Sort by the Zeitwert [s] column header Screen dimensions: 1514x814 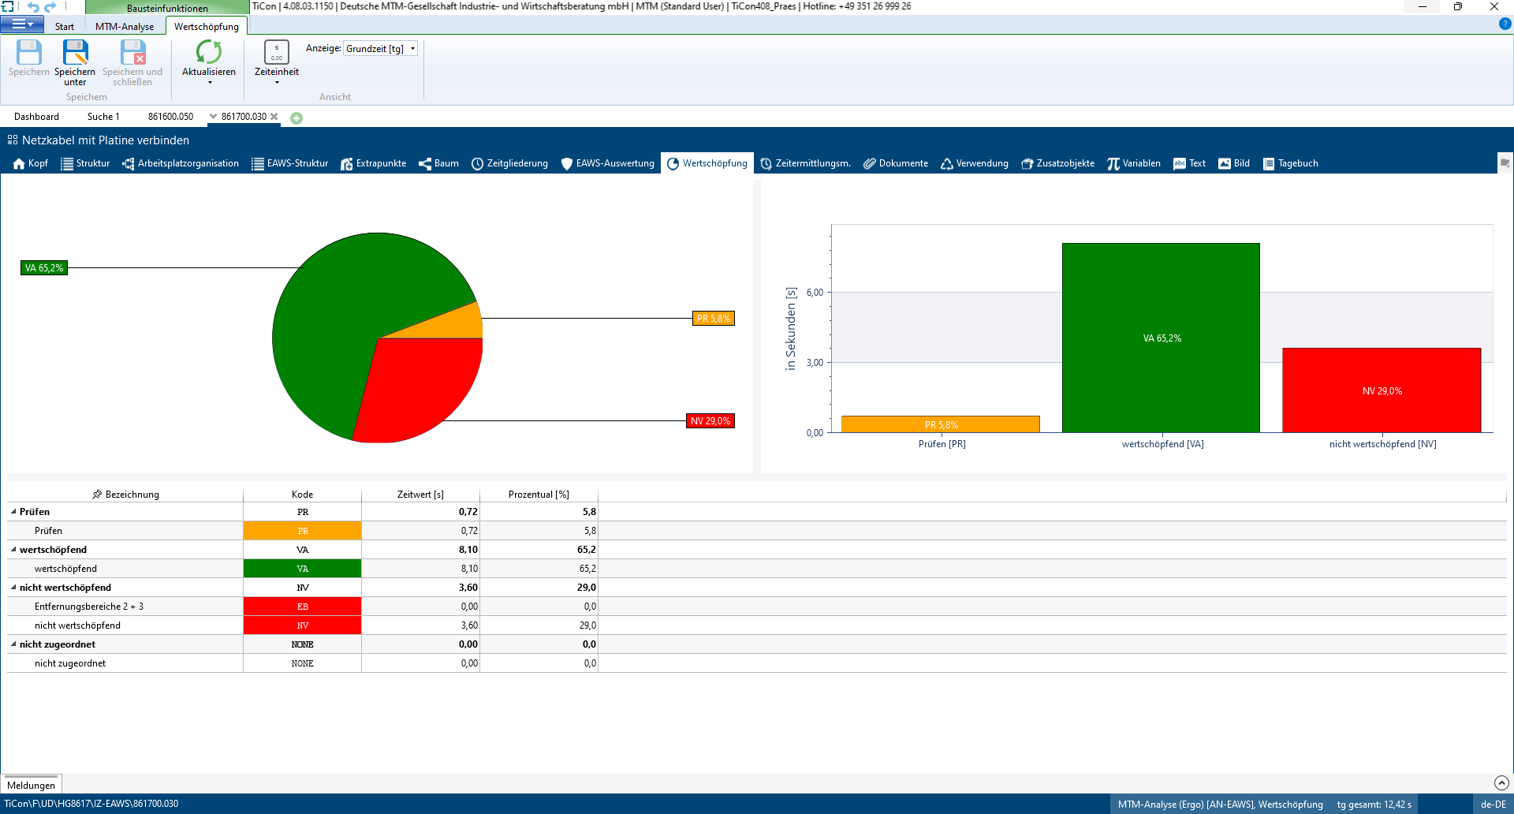pos(420,495)
